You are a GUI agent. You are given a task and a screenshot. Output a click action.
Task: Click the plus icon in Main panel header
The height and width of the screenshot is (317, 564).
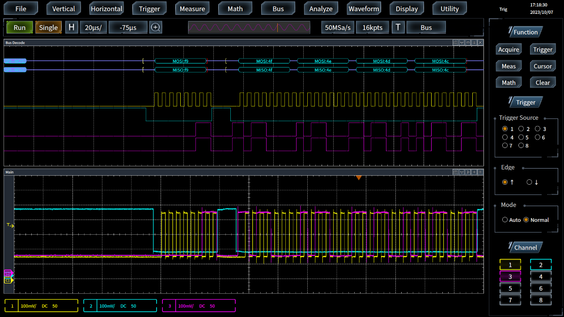click(474, 172)
